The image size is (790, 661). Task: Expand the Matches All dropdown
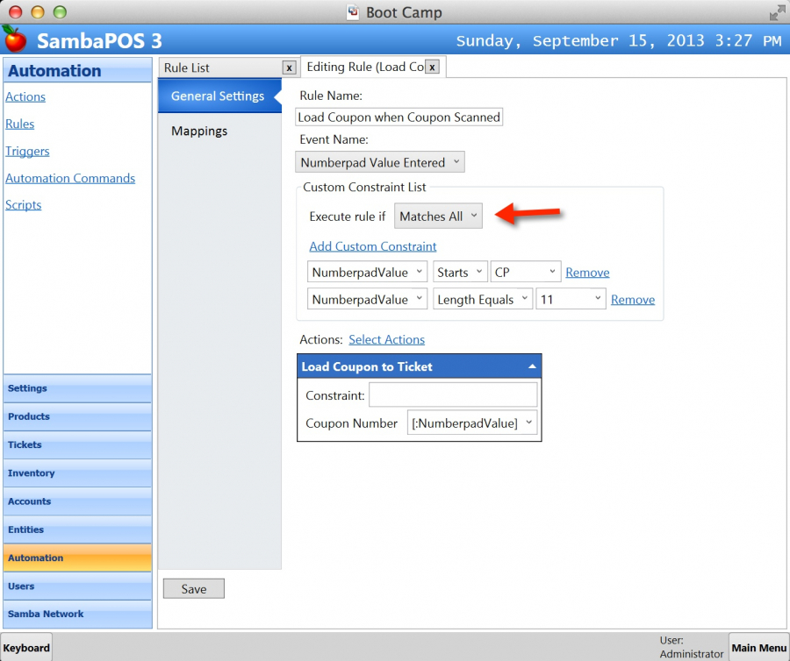pos(438,216)
